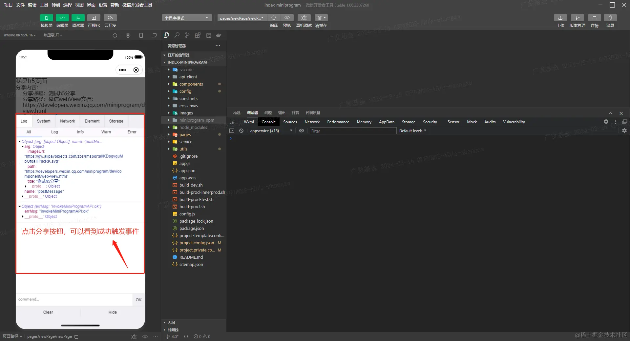Image resolution: width=630 pixels, height=341 pixels.
Task: Switch to the Wxml tab in devtools
Action: tap(249, 122)
